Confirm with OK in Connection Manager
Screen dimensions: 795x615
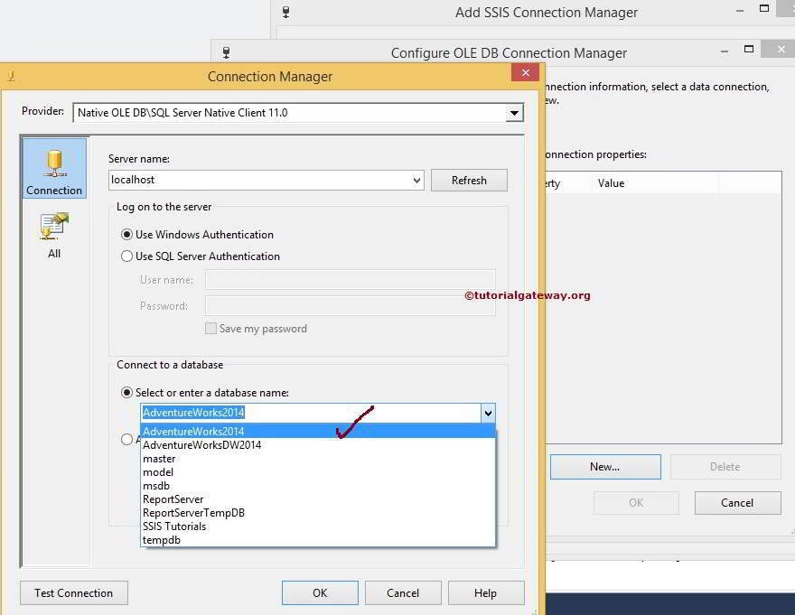(x=320, y=592)
